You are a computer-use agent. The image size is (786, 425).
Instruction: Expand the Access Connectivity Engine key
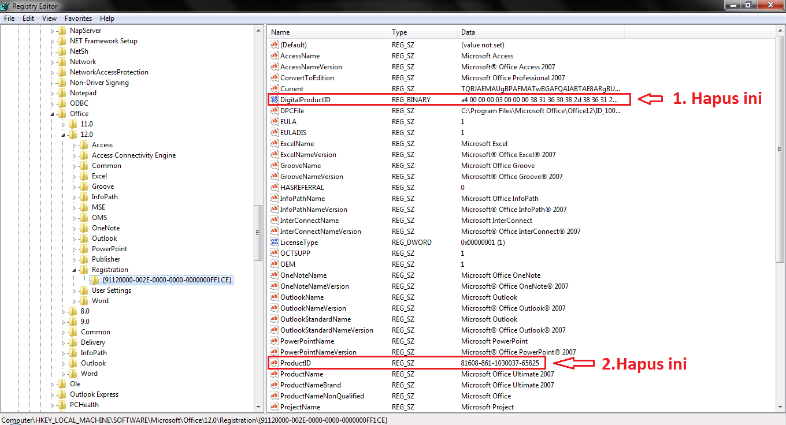75,155
